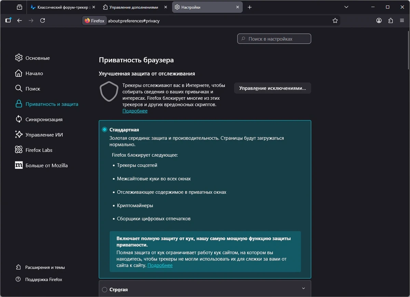This screenshot has height=297, width=410.
Task: Open Расширения и темы link
Action: pos(40,267)
